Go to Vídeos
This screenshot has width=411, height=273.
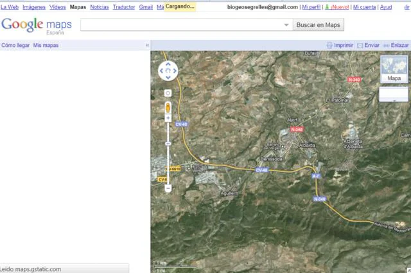pyautogui.click(x=58, y=7)
